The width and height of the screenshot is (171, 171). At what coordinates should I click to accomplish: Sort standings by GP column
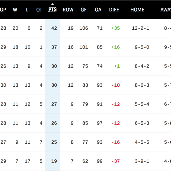[x=3, y=10]
